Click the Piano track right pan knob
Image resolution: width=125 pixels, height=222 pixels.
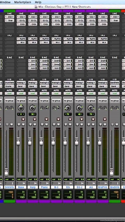47,108
